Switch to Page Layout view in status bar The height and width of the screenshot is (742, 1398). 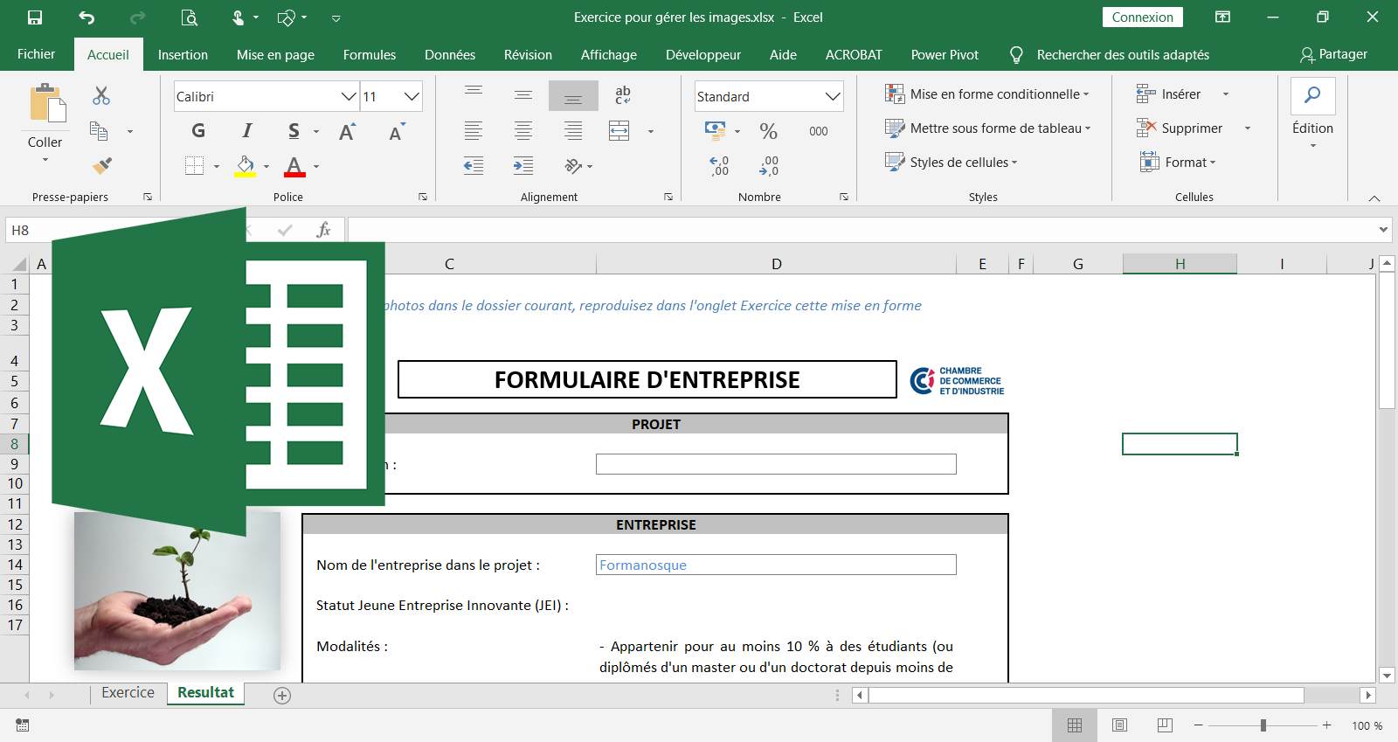[1119, 725]
